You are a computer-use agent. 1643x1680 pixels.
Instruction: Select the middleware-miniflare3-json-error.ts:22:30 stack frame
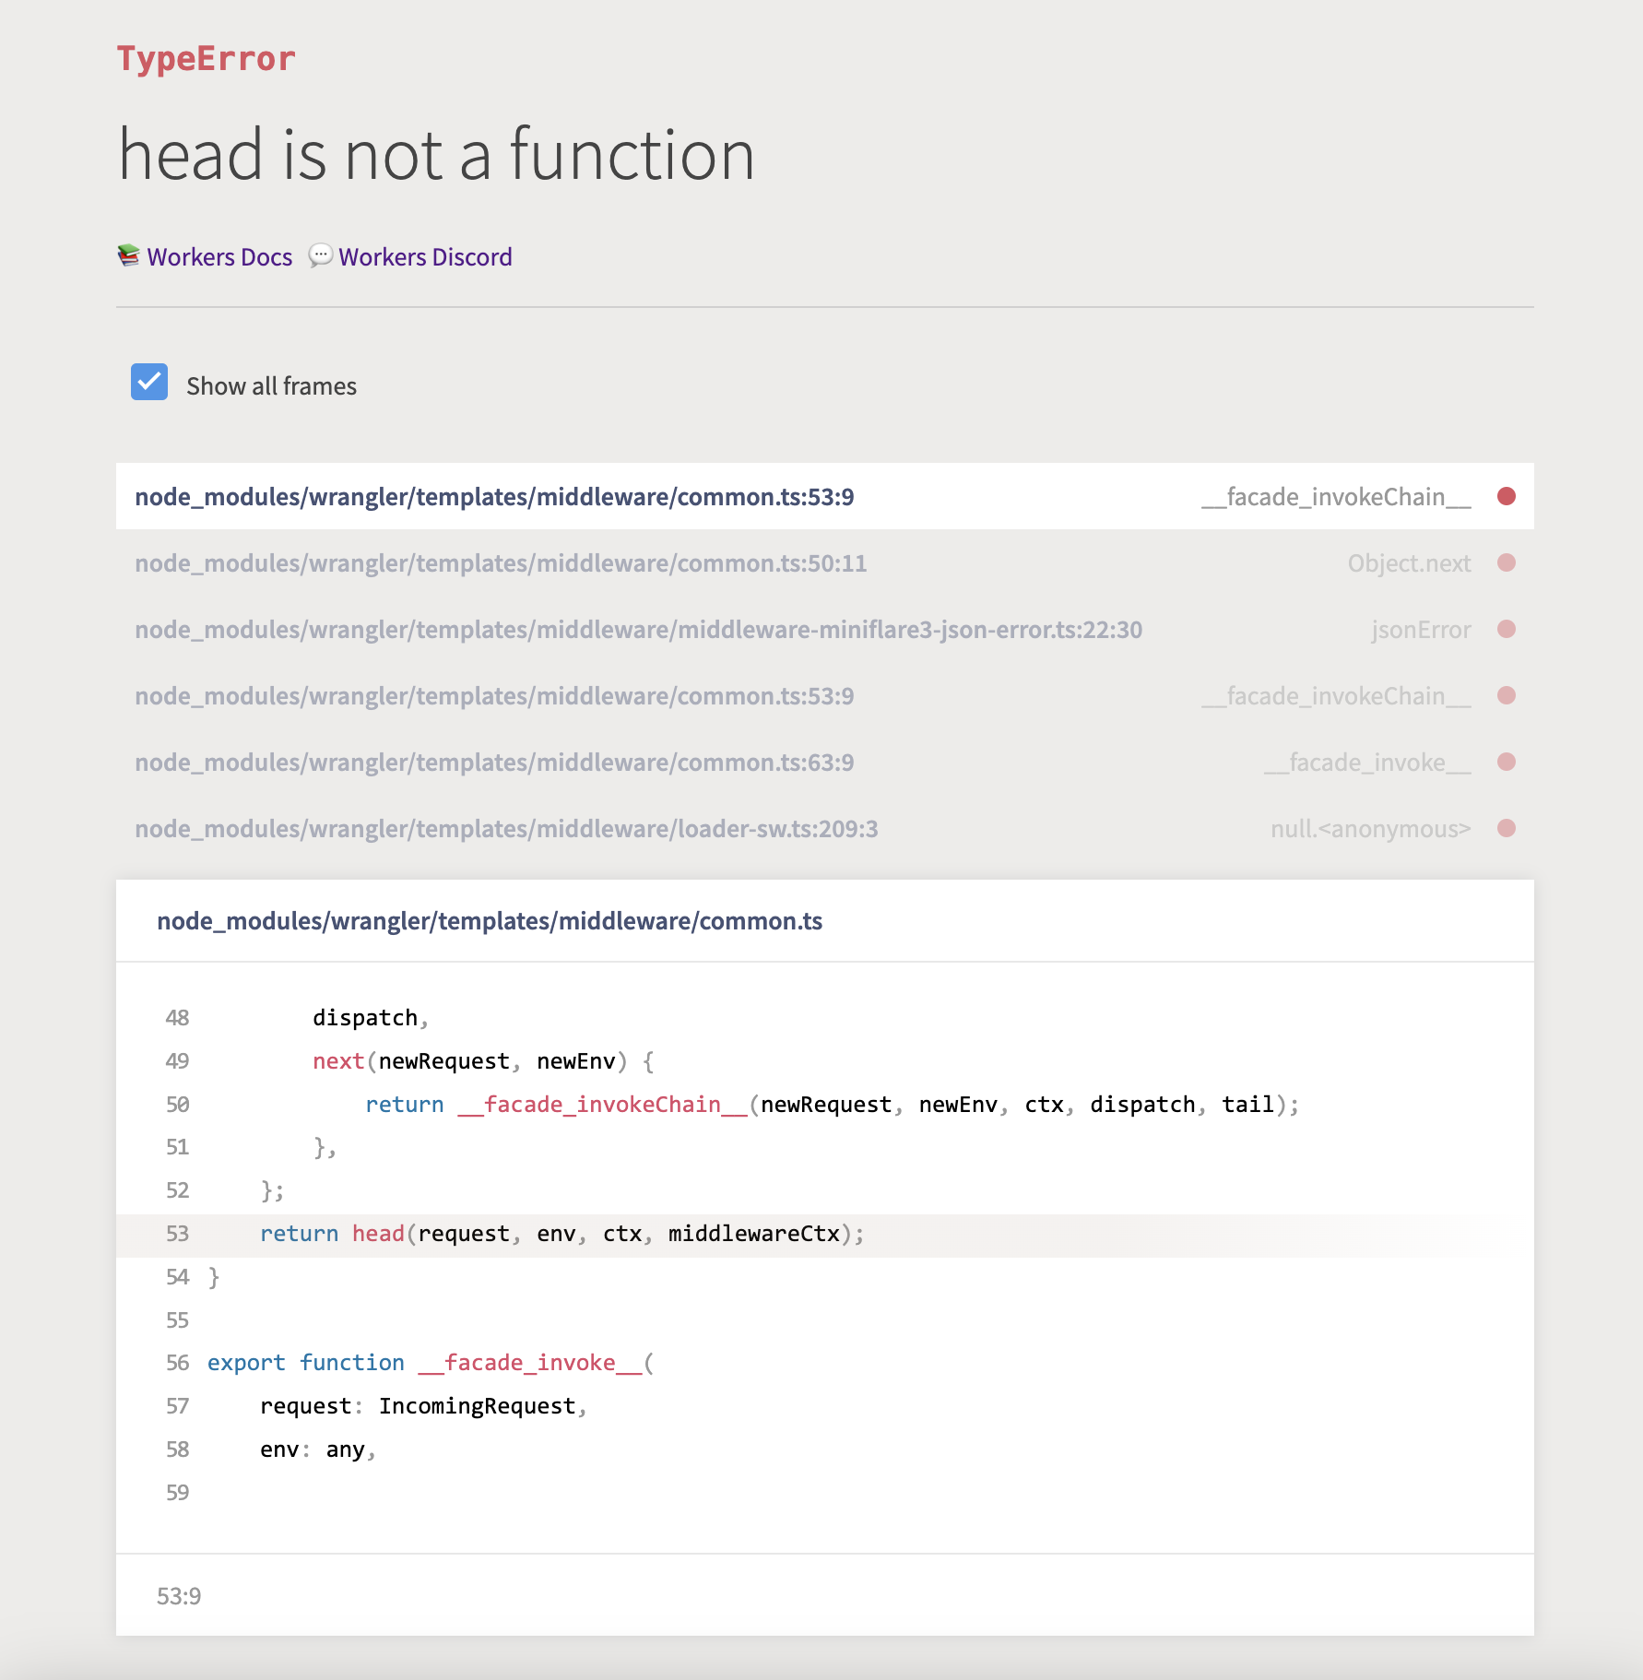click(x=825, y=629)
